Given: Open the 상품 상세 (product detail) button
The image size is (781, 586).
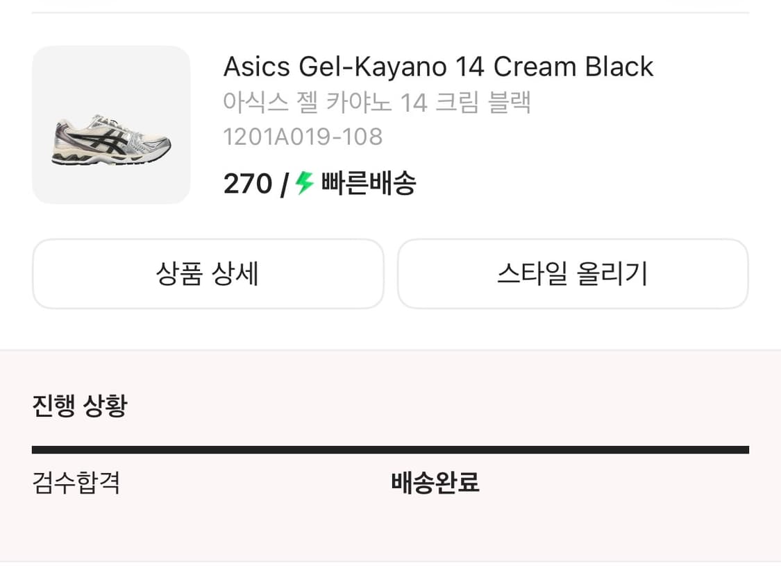Looking at the screenshot, I should (x=208, y=273).
